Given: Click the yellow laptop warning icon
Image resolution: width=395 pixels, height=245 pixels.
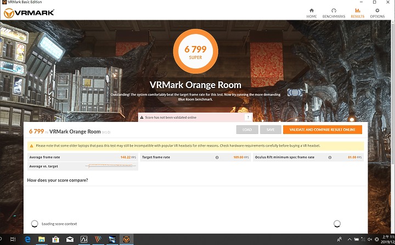Looking at the screenshot, I should (x=31, y=146).
